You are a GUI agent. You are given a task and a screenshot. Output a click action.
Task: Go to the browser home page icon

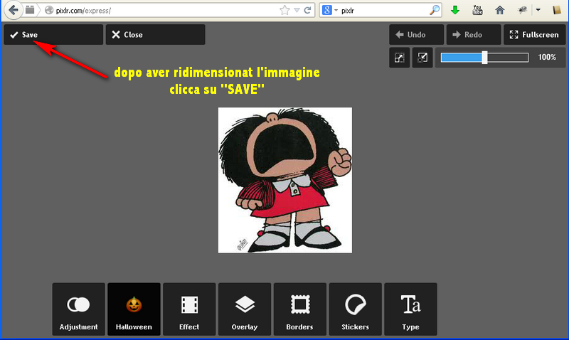[500, 10]
